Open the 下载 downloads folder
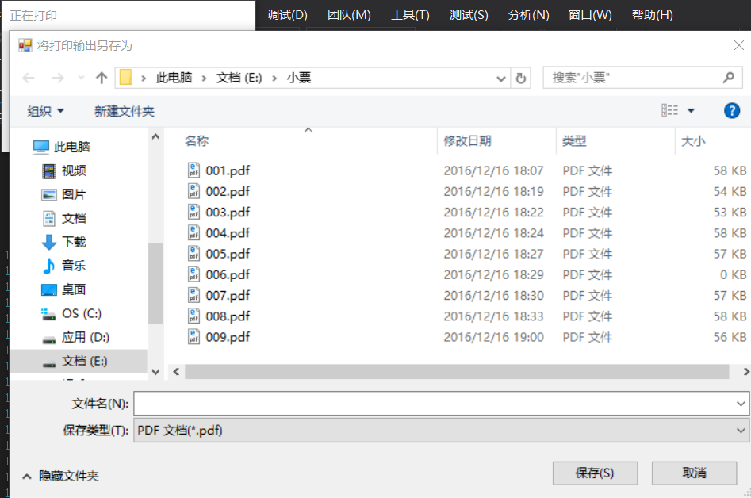The image size is (751, 498). click(x=63, y=242)
